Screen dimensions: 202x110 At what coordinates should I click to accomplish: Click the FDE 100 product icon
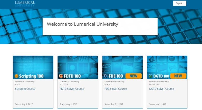(106, 76)
